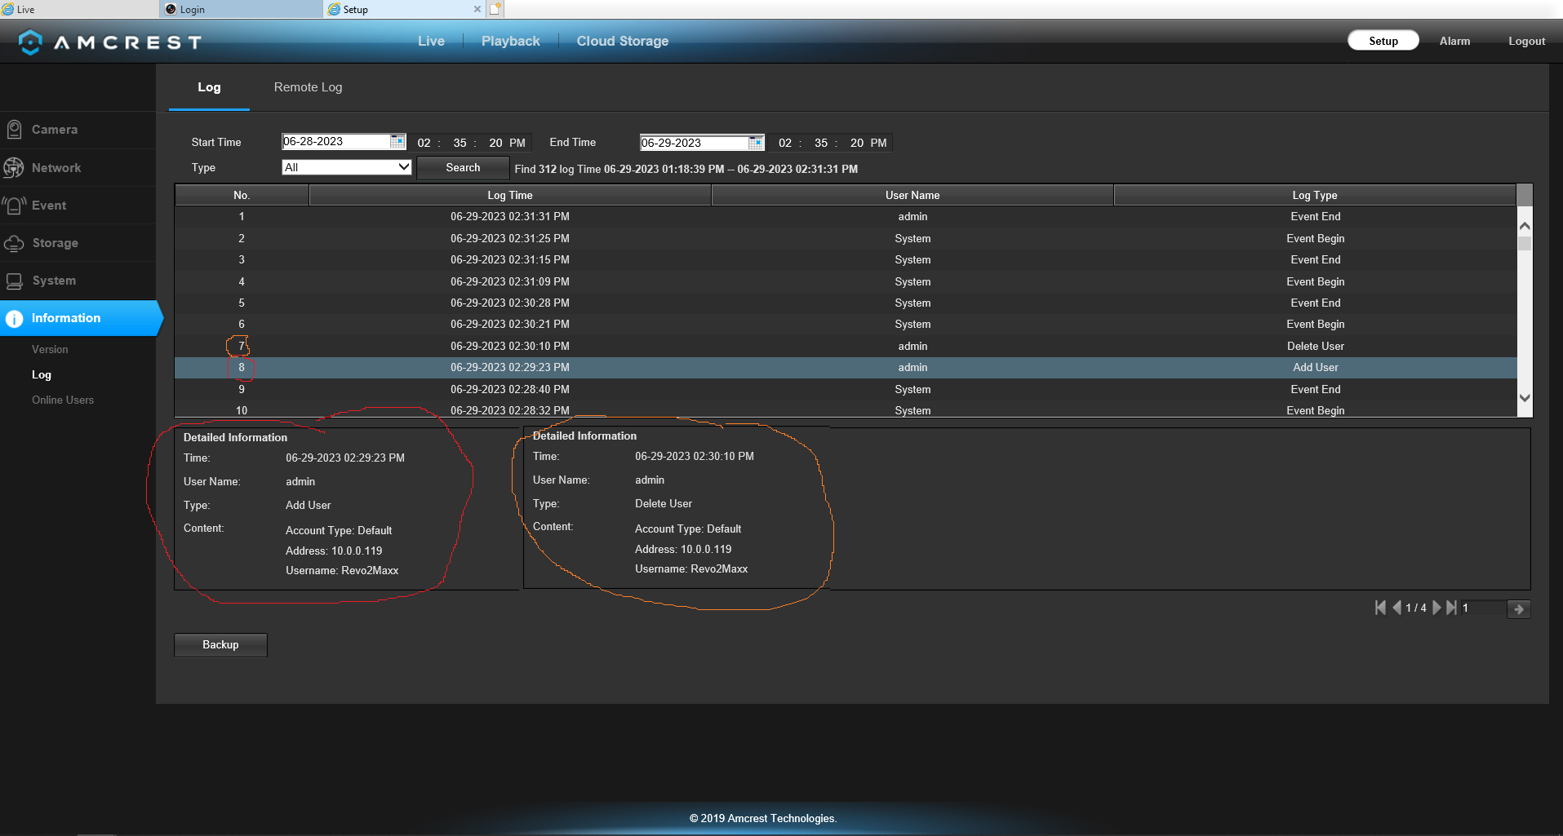Open the Live view menu
This screenshot has width=1563, height=836.
click(x=431, y=41)
